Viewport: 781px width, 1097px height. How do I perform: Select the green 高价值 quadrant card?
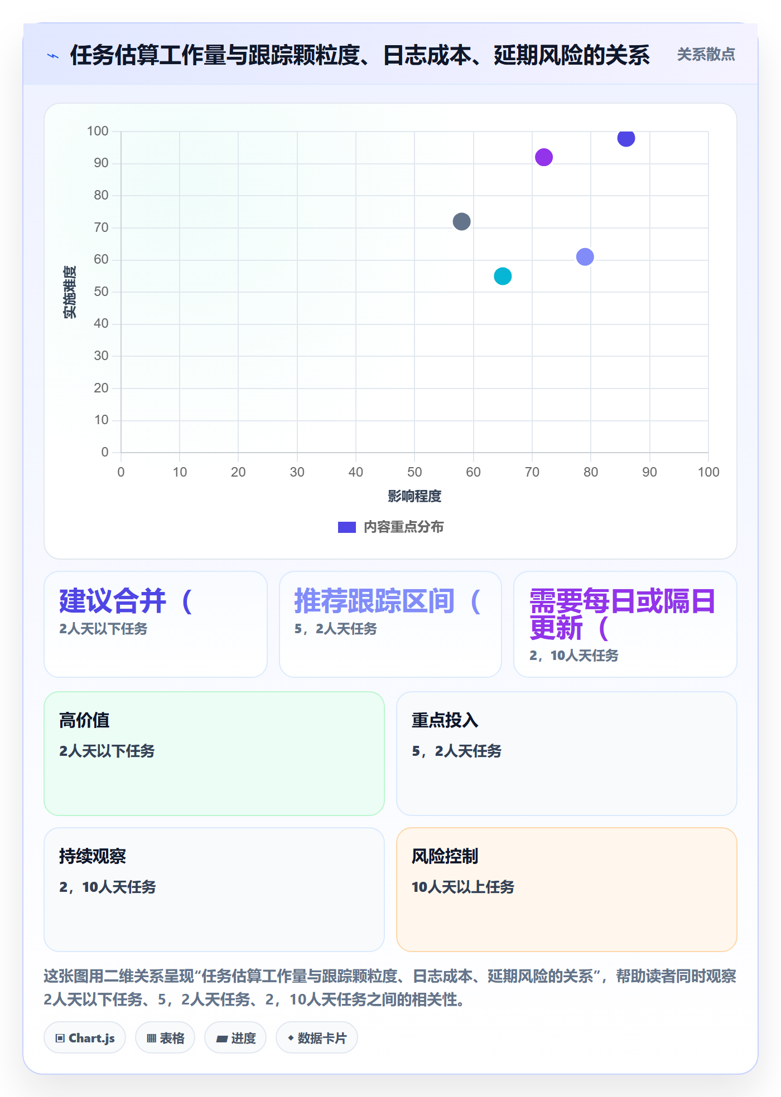214,754
